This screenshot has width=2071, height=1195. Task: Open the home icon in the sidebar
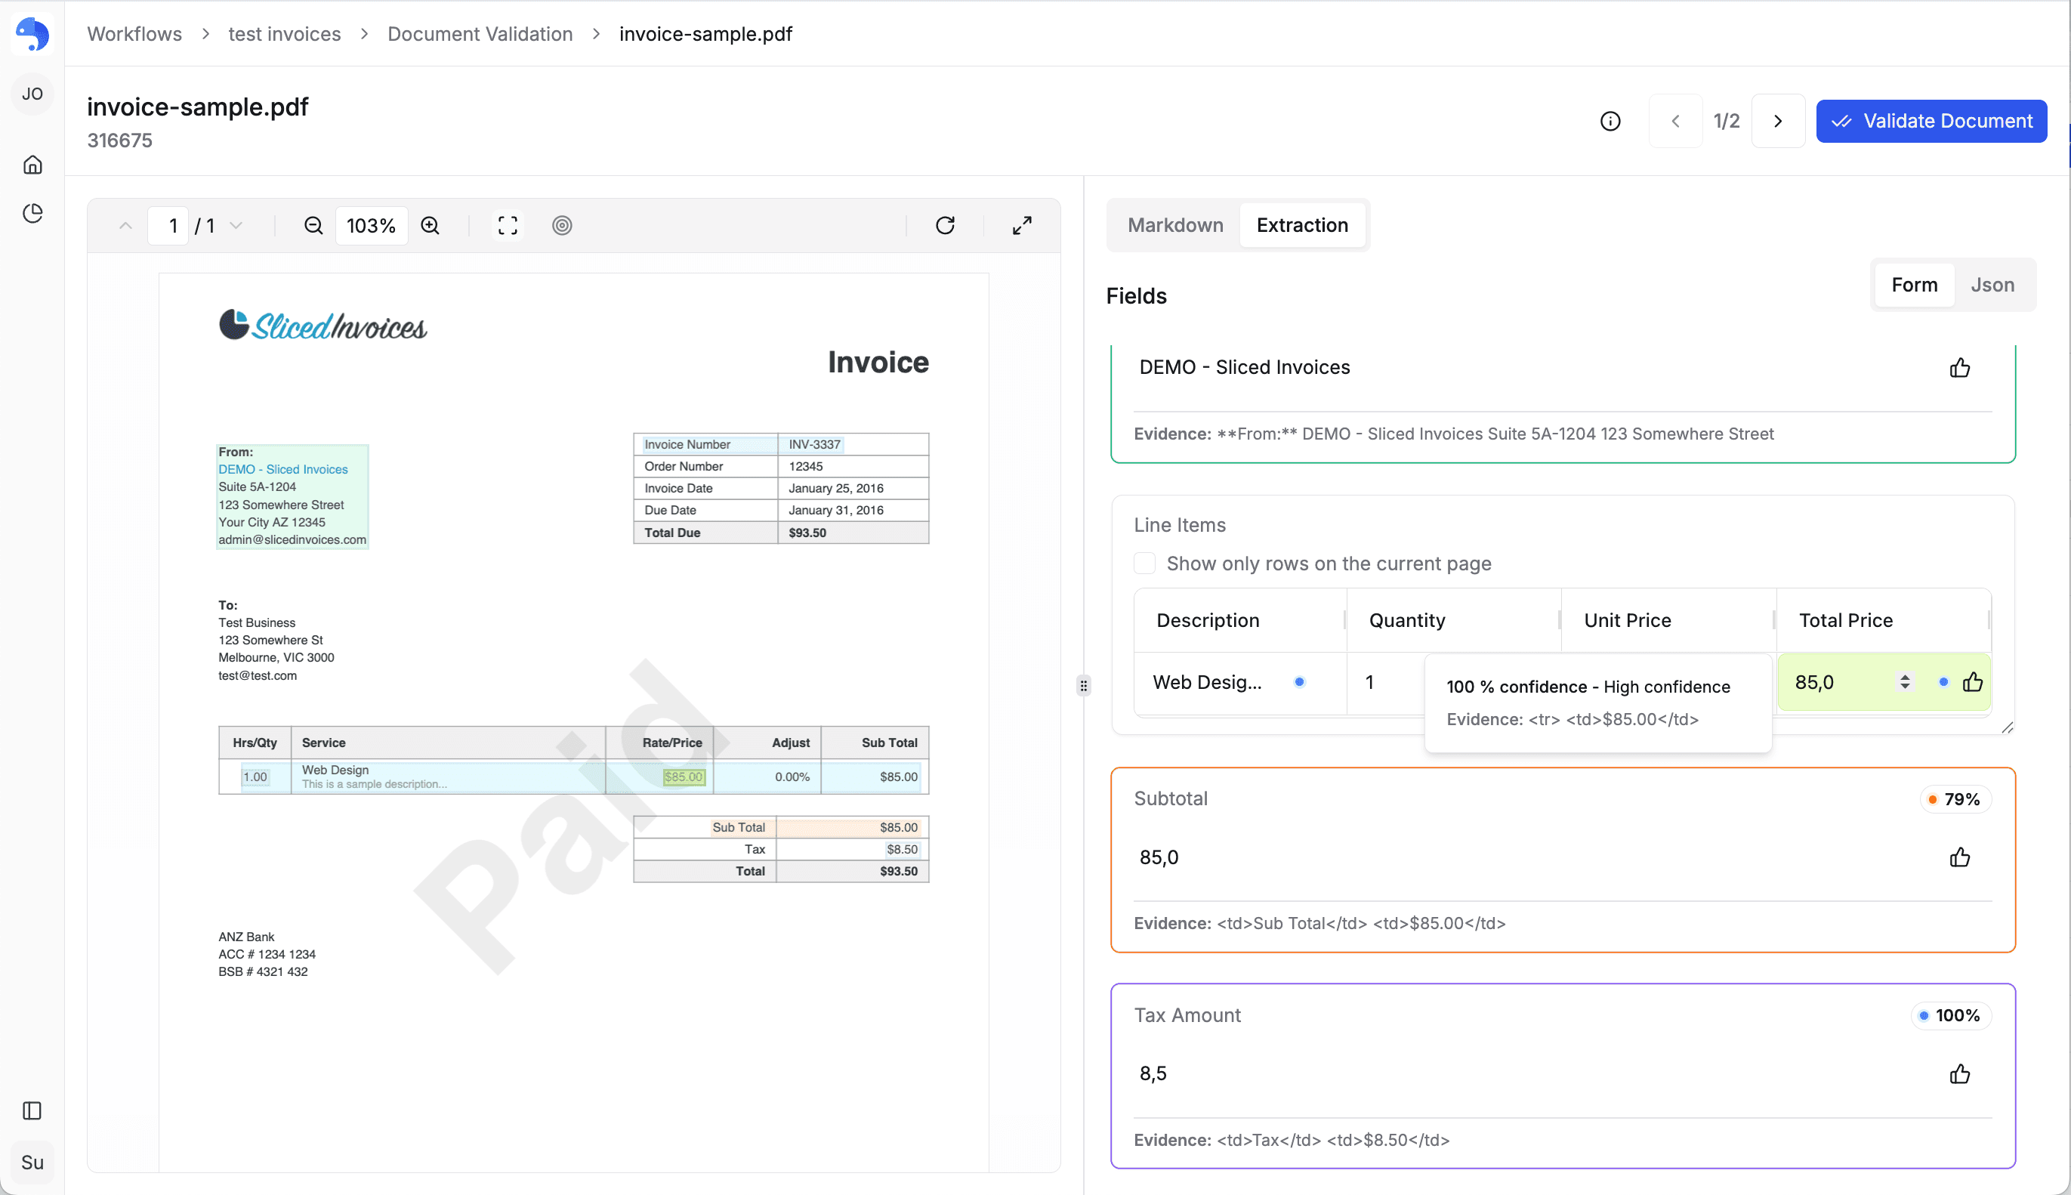[32, 165]
